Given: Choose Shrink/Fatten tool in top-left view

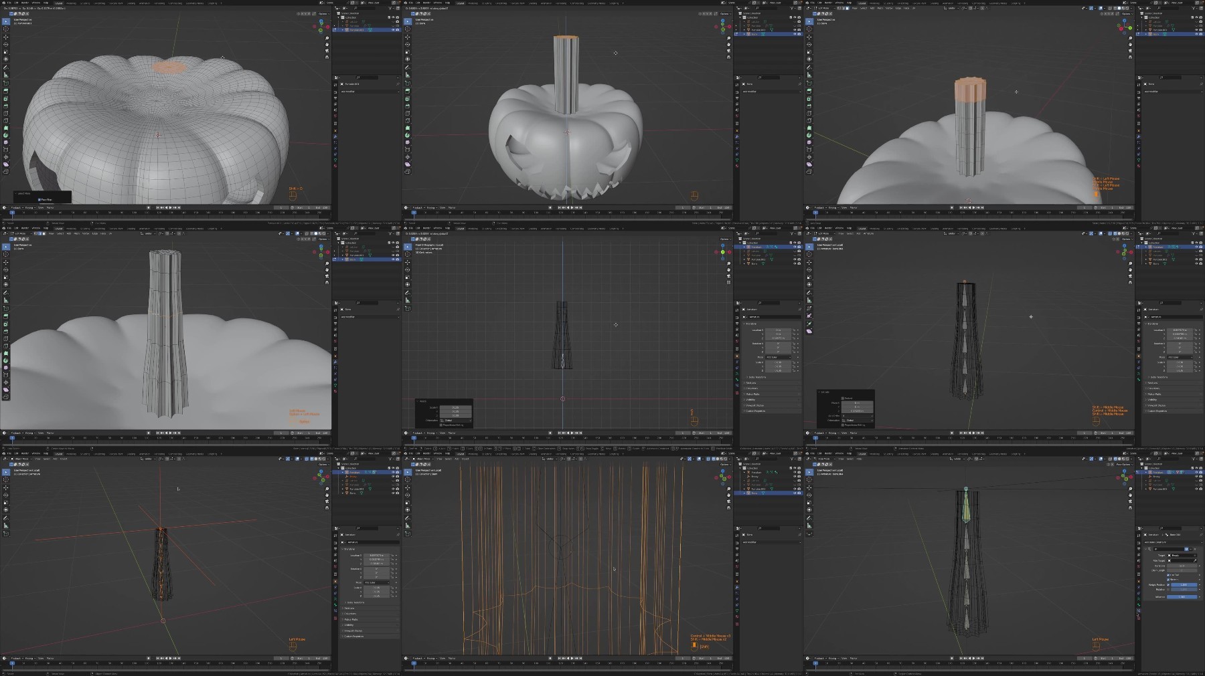Looking at the screenshot, I should [6, 157].
